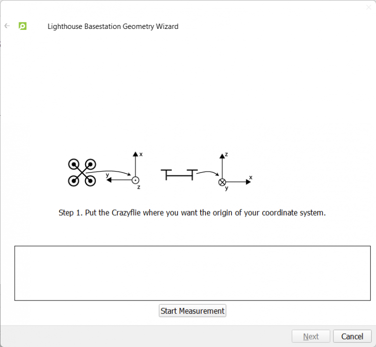The height and width of the screenshot is (347, 376).
Task: Click the y label on the top-view axes
Action: (x=107, y=174)
